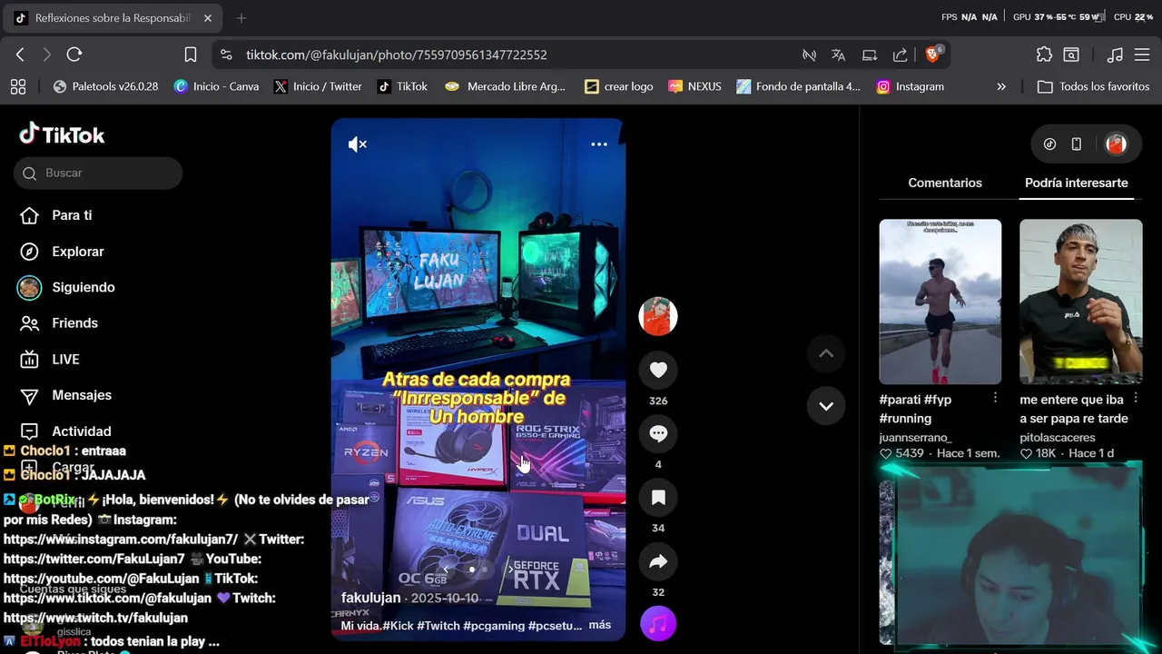Open the TikTok bookmark on bookmarks bar
Image resolution: width=1162 pixels, height=654 pixels.
pos(402,86)
